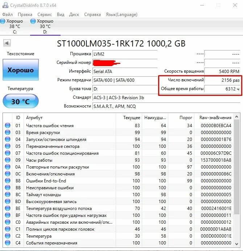Click status orb of attribute 0A row

pyautogui.click(x=8, y=167)
